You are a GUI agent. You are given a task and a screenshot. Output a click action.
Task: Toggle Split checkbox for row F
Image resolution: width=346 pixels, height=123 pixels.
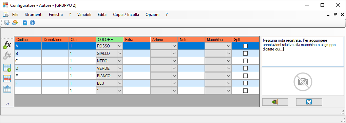245,83
